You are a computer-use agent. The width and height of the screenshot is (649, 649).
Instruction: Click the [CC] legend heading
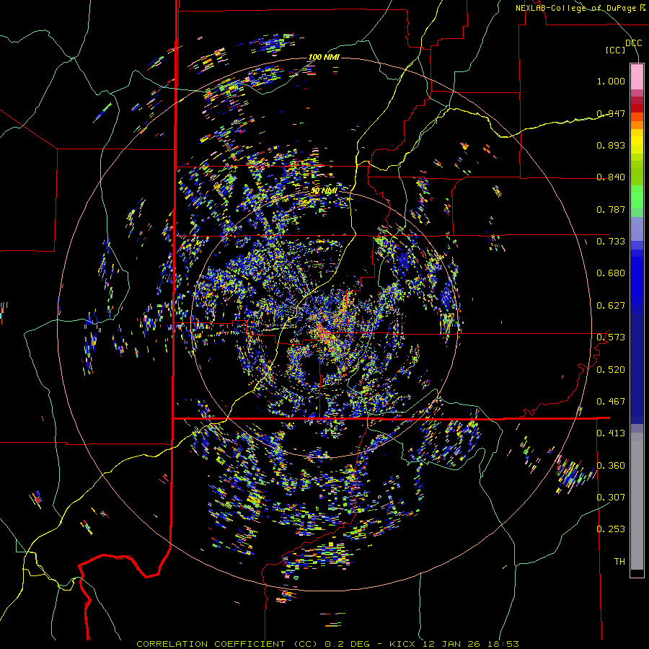tap(615, 50)
